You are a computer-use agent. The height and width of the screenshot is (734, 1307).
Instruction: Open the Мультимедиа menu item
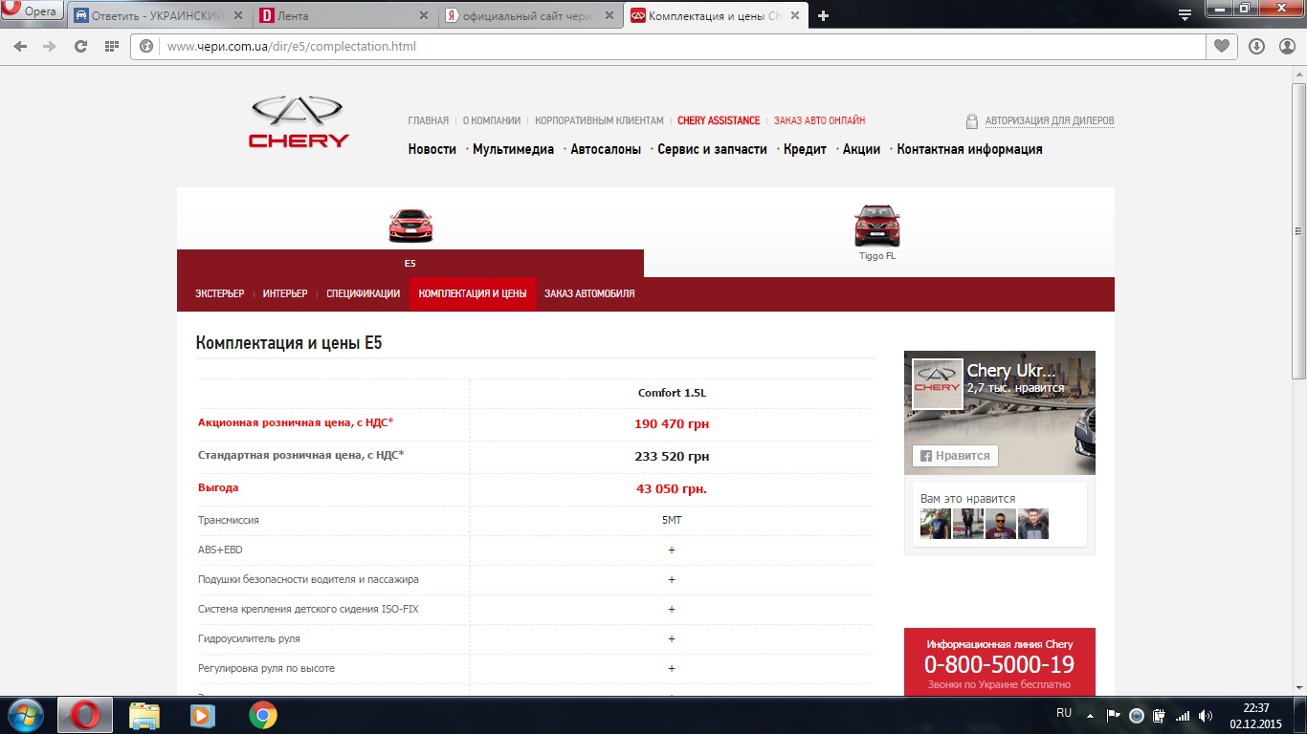point(513,149)
